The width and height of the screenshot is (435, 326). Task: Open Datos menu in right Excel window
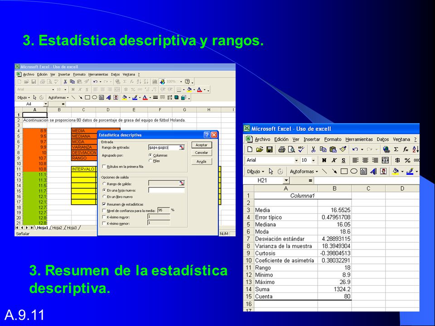coord(382,139)
